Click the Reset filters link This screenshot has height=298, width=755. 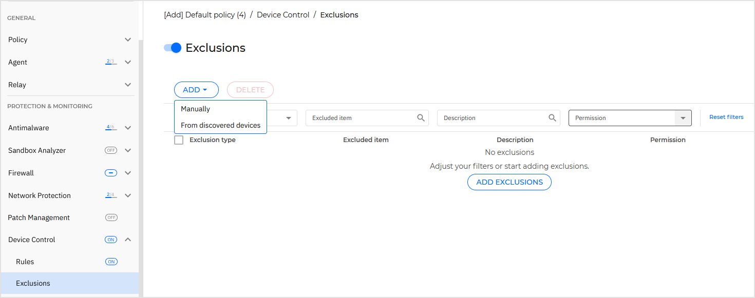pos(726,117)
